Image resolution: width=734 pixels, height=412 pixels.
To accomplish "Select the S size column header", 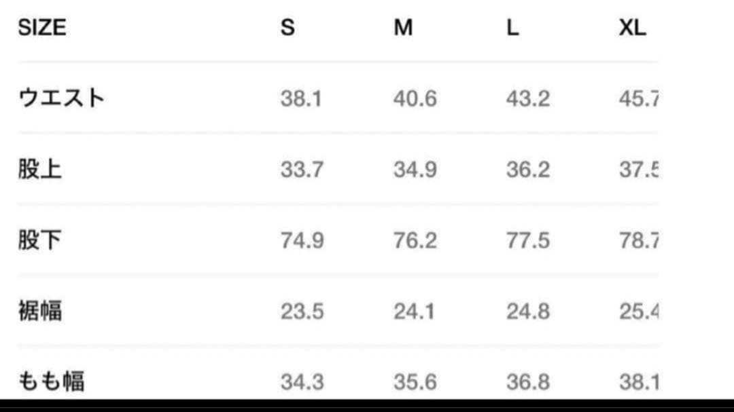I will point(287,28).
